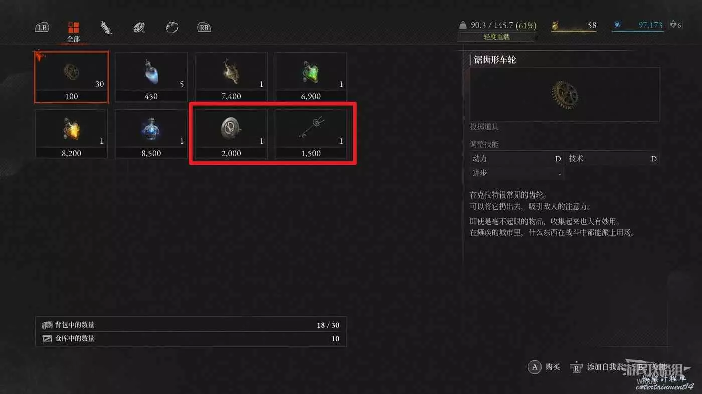The height and width of the screenshot is (394, 702).
Task: Click the gold coin currency icon
Action: pos(556,25)
